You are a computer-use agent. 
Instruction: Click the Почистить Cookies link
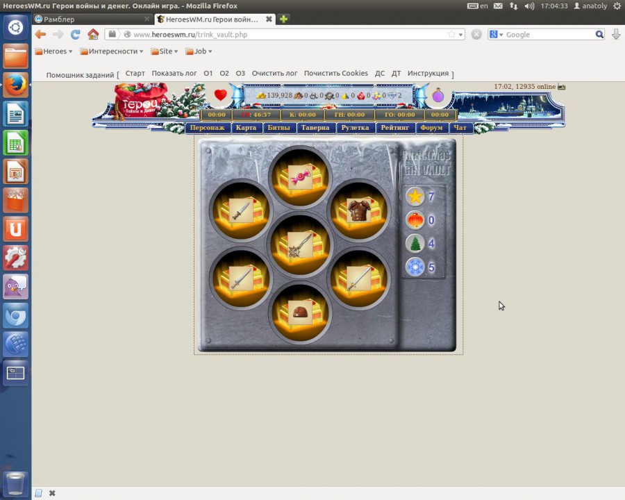pyautogui.click(x=335, y=74)
